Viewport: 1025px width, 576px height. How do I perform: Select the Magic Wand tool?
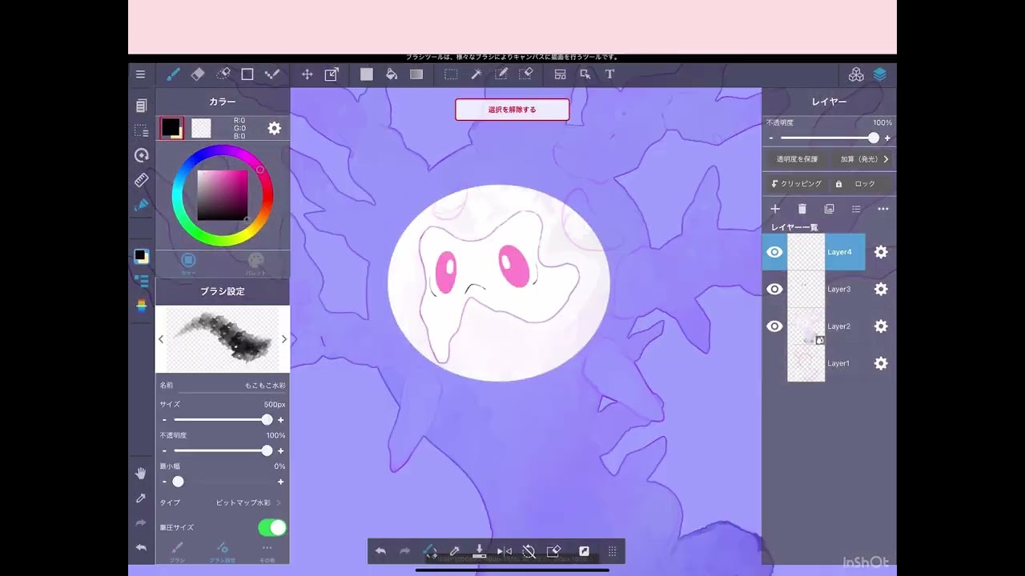[x=476, y=74]
